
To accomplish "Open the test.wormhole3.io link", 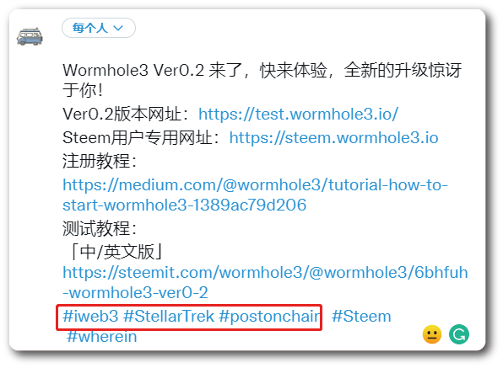I will click(298, 114).
